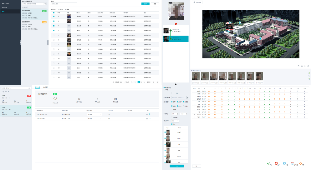
Task: Click the blue icon in second device row
Action: click(x=149, y=119)
